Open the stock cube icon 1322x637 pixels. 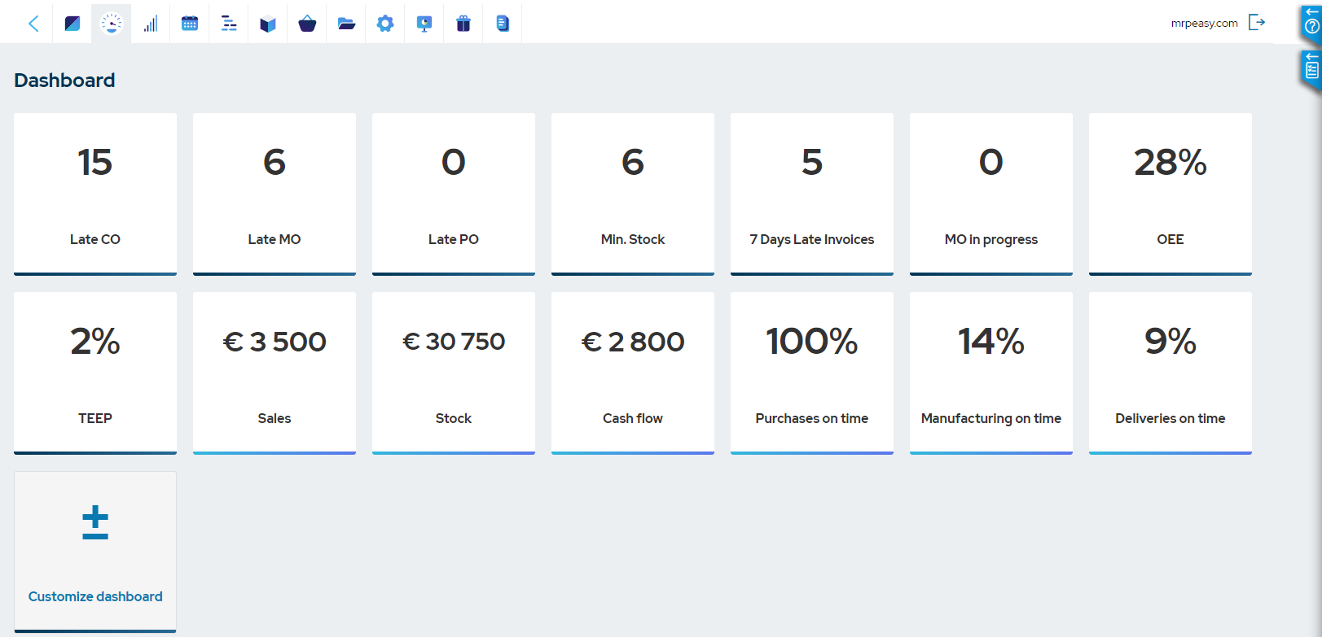[268, 24]
